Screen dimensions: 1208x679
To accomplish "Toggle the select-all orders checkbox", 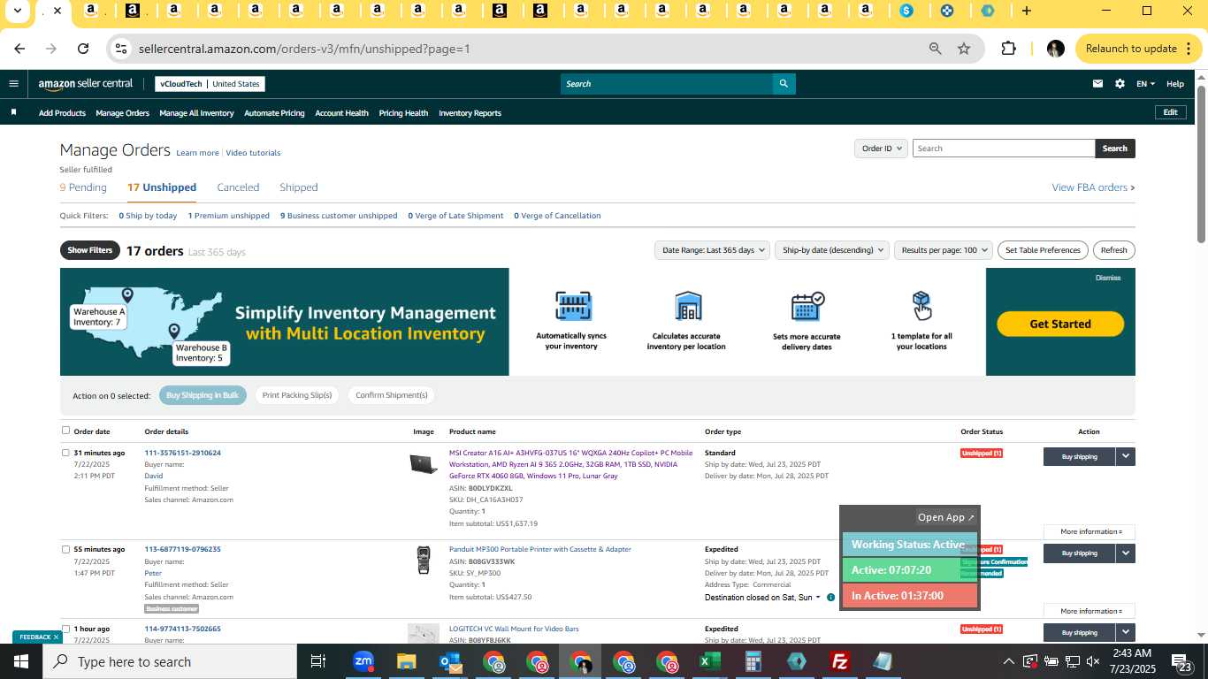I will pos(65,431).
